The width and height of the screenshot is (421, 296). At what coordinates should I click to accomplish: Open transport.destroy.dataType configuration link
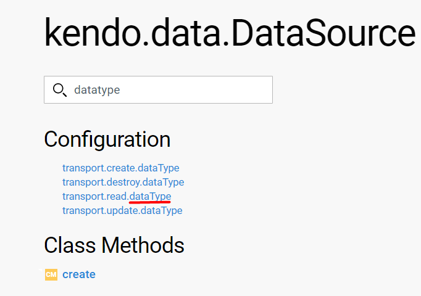pyautogui.click(x=123, y=182)
